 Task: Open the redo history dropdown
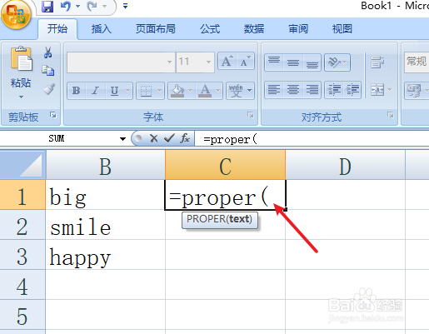(x=104, y=6)
